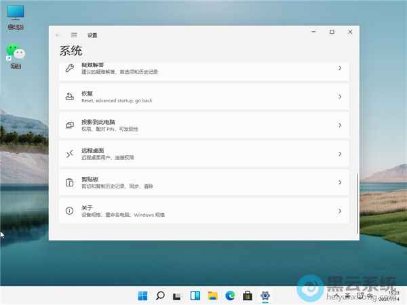The image size is (407, 305).
Task: Select the 关于 (About) settings entry
Action: coord(203,211)
